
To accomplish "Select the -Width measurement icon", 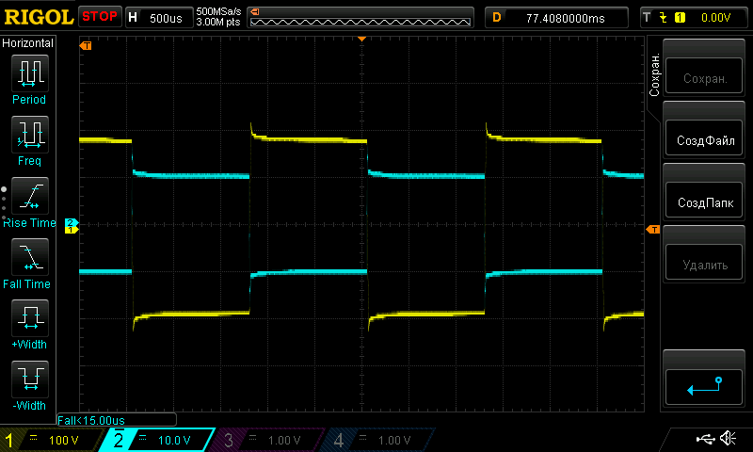I will click(30, 379).
